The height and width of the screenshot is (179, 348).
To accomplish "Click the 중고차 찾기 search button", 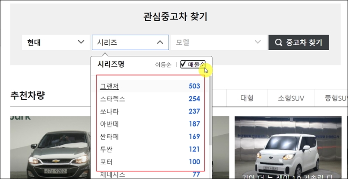I will pyautogui.click(x=298, y=42).
